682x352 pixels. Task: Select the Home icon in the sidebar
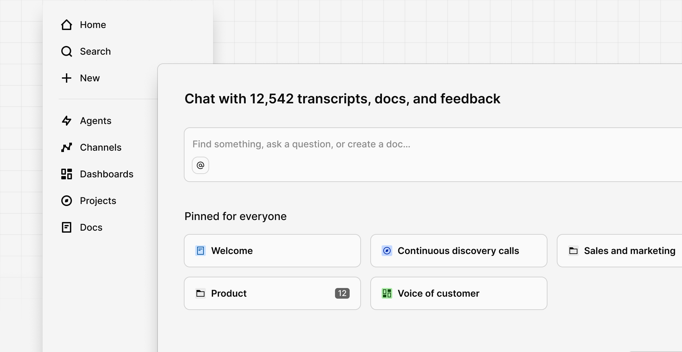coord(67,24)
